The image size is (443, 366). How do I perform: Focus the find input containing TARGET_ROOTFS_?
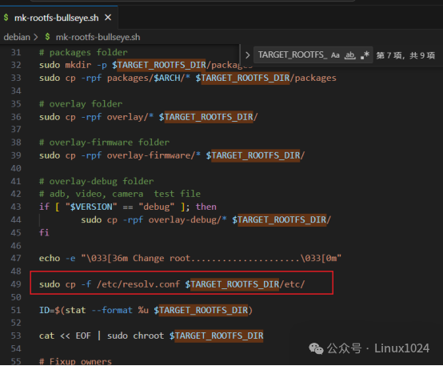pos(293,54)
